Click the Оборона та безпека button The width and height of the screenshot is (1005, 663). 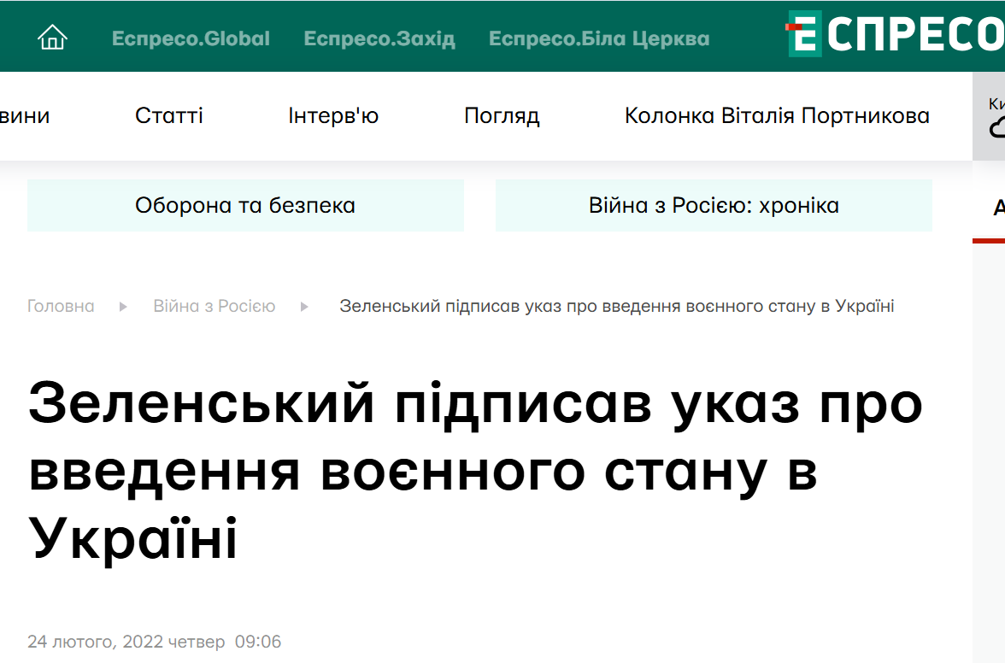(245, 205)
